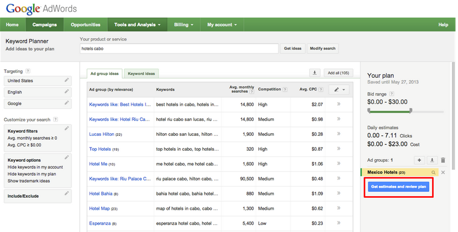The height and width of the screenshot is (232, 458).
Task: Open Customize your search help icon
Action: click(x=55, y=119)
